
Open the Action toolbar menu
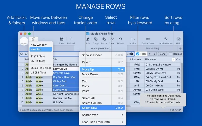[133, 39]
